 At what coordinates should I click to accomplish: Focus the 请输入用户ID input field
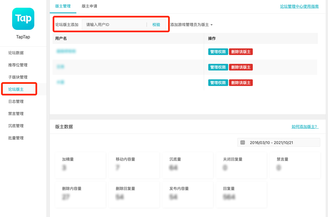tap(114, 25)
